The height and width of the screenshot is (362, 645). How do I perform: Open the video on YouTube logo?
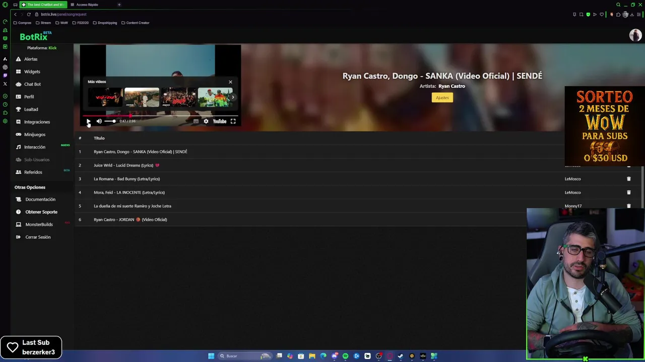pos(220,121)
